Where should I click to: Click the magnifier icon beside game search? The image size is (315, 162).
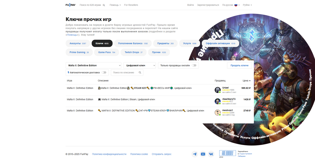pyautogui.click(x=104, y=5)
